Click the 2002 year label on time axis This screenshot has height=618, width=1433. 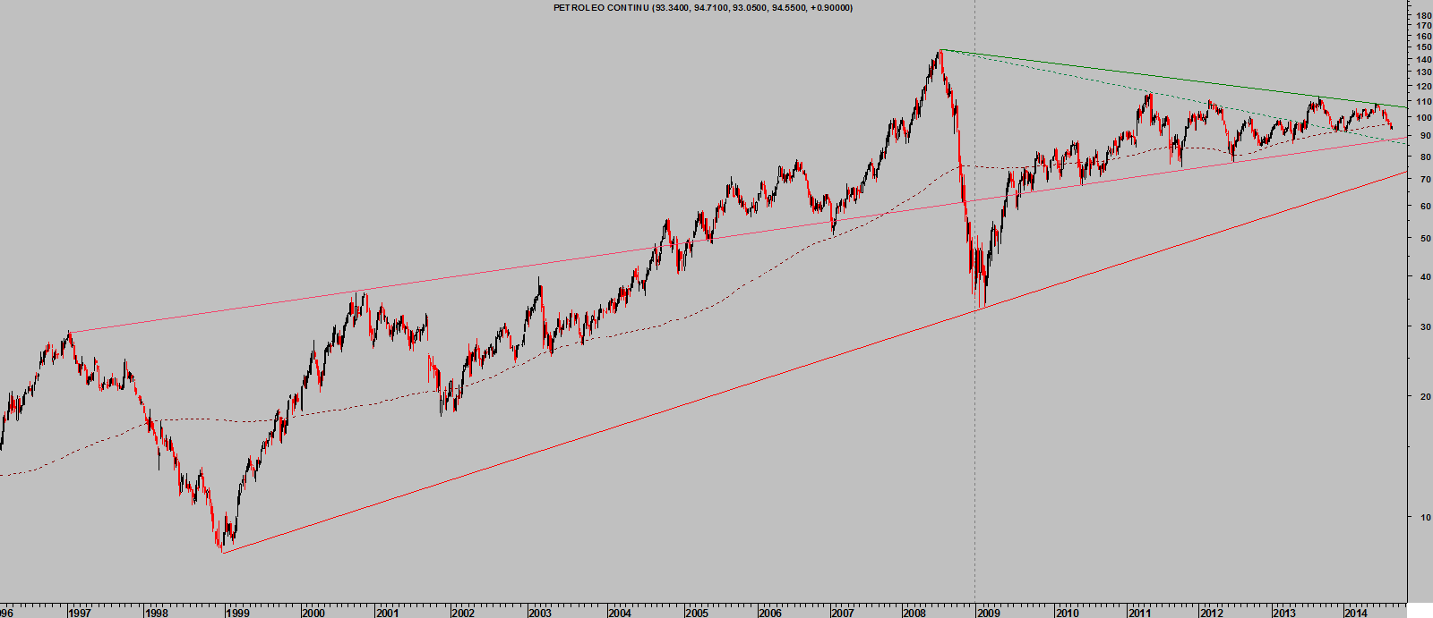[x=462, y=613]
